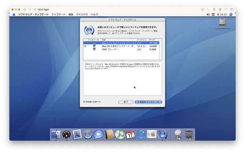Open Finder from the Dock
The image size is (245, 153).
(x=56, y=134)
